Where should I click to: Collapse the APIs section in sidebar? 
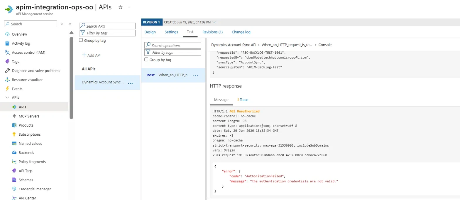pyautogui.click(x=8, y=98)
